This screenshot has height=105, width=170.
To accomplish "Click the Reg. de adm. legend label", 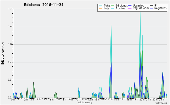I will point(141,8).
